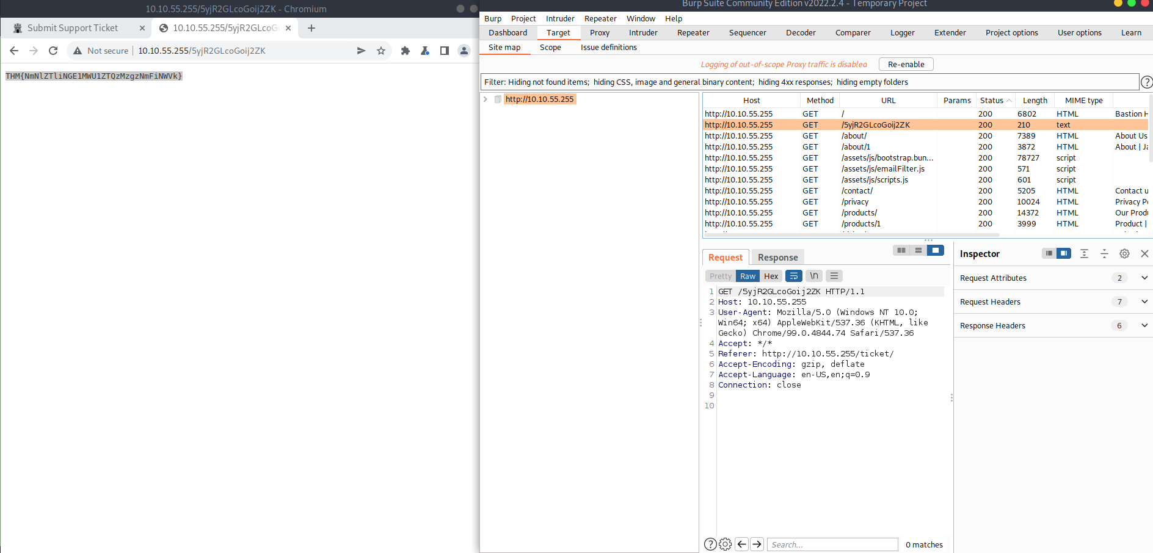Image resolution: width=1153 pixels, height=553 pixels.
Task: Toggle show non-printable characters (\n) button
Action: pyautogui.click(x=813, y=276)
